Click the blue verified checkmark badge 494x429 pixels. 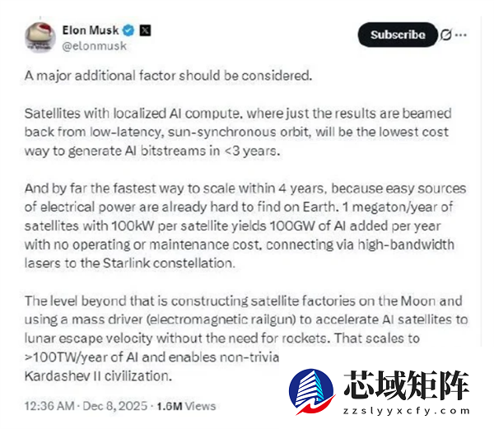pos(128,30)
